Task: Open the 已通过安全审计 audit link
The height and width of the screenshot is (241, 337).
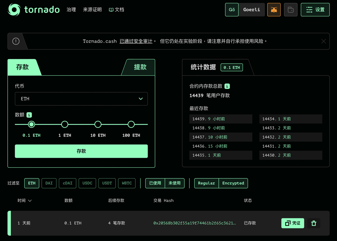Action: click(136, 41)
